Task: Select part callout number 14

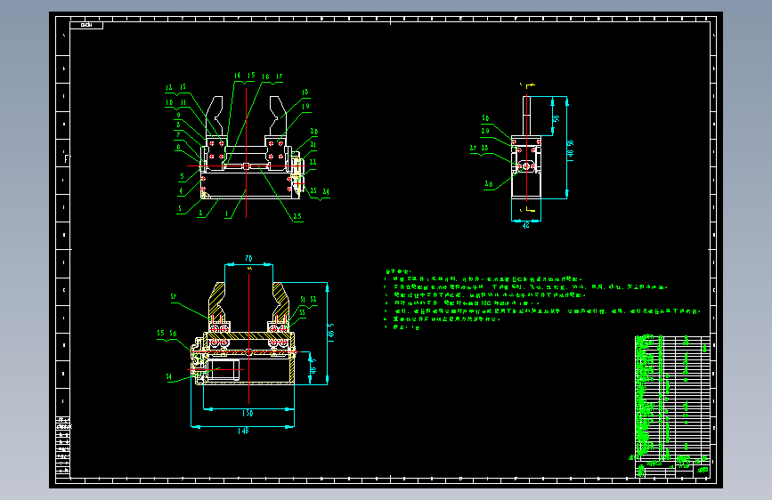Action: tap(238, 76)
